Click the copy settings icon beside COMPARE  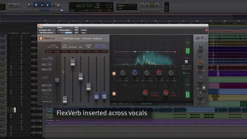[63, 33]
